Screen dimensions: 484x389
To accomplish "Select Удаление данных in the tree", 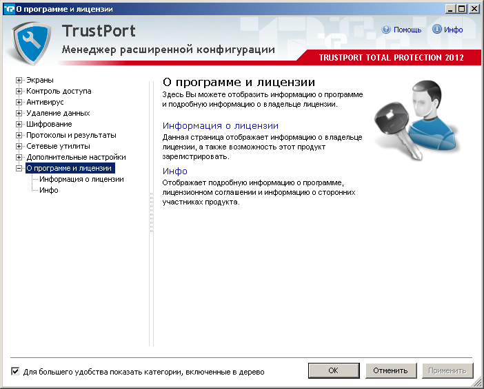I will tap(58, 113).
